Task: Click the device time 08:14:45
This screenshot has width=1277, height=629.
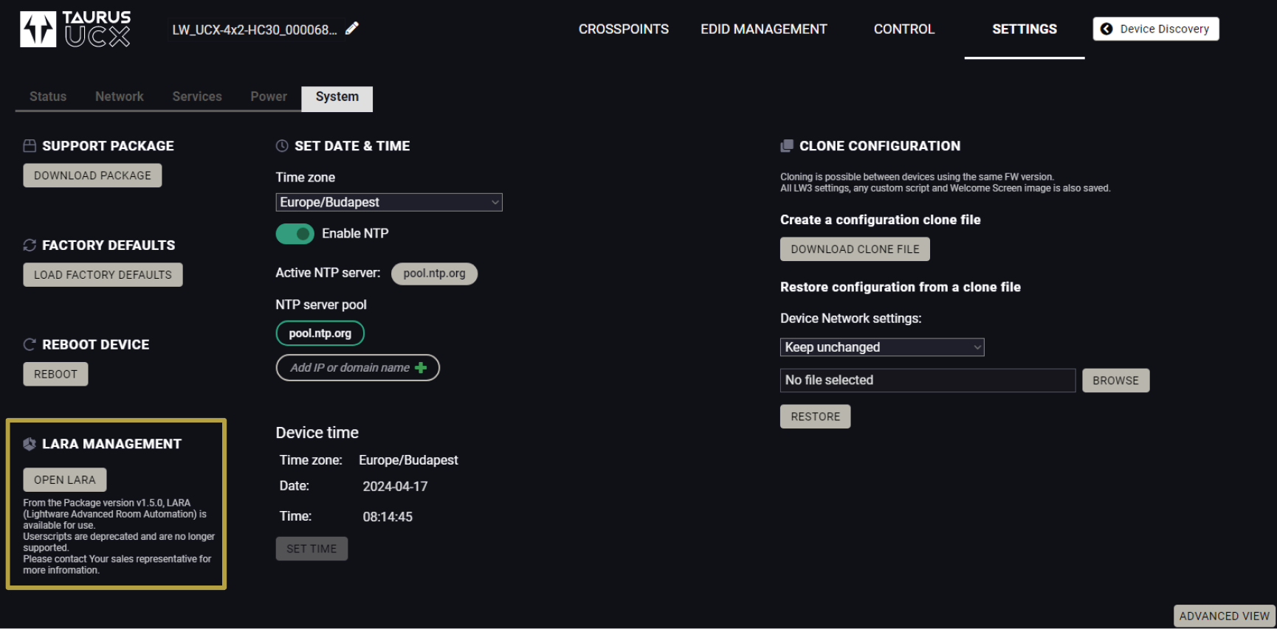Action: coord(388,517)
